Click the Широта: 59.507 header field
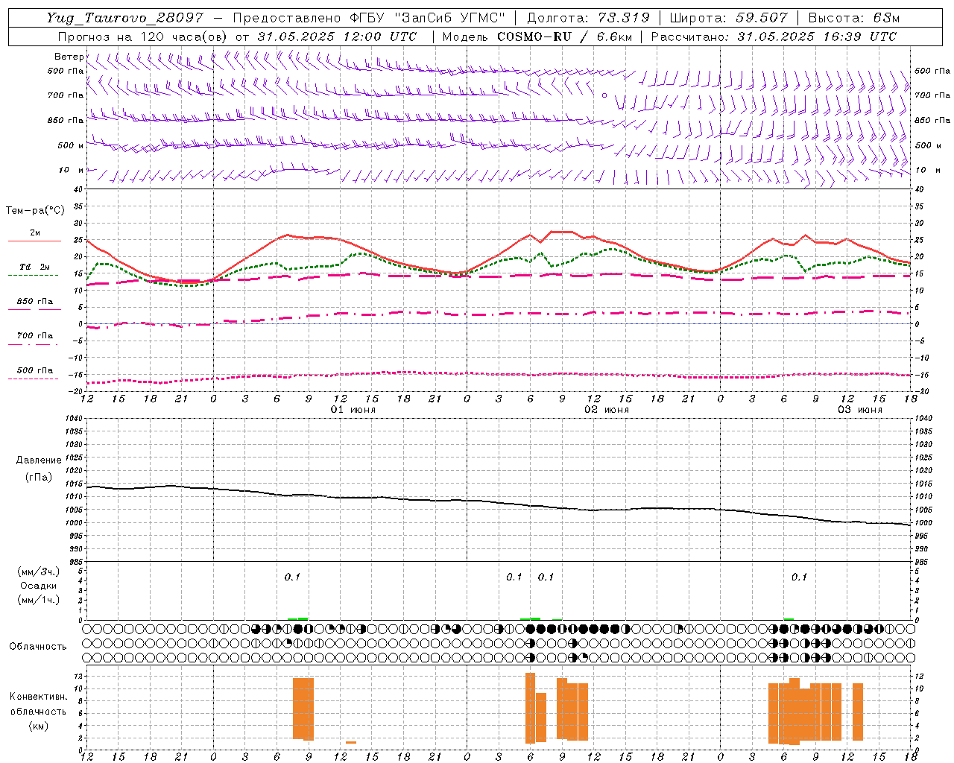The width and height of the screenshot is (954, 763). point(728,18)
